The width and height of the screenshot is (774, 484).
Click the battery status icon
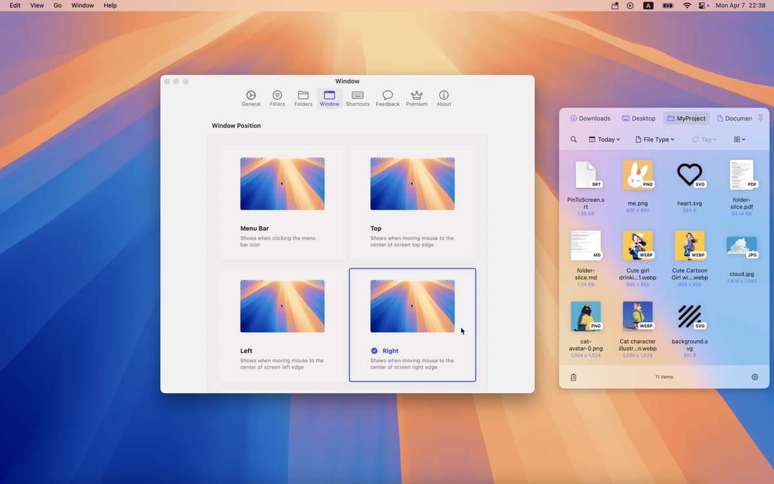pos(669,5)
